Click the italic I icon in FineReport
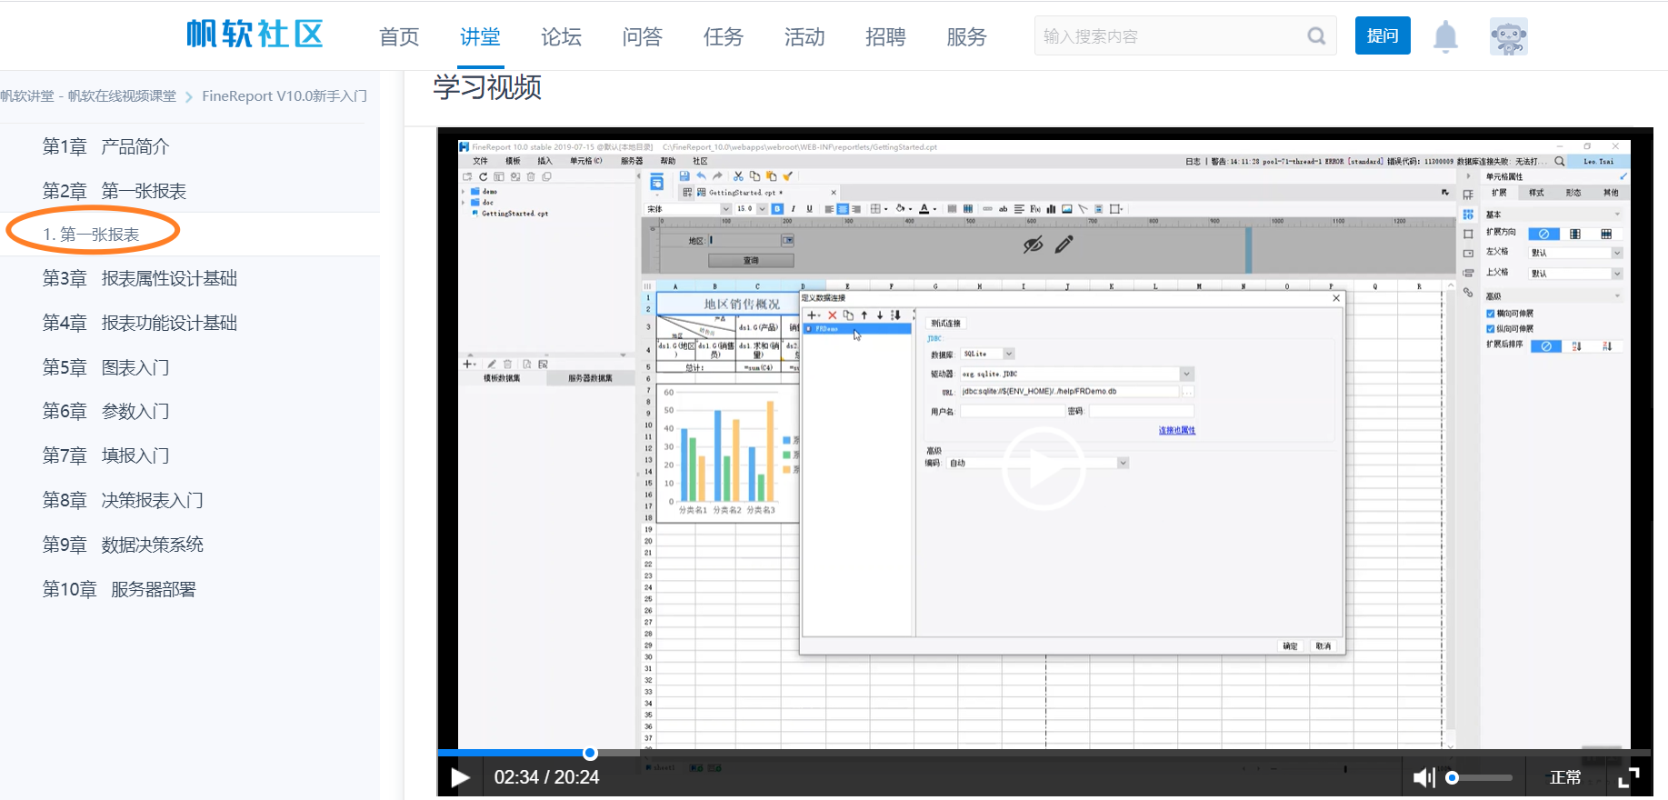The width and height of the screenshot is (1668, 800). 794,209
